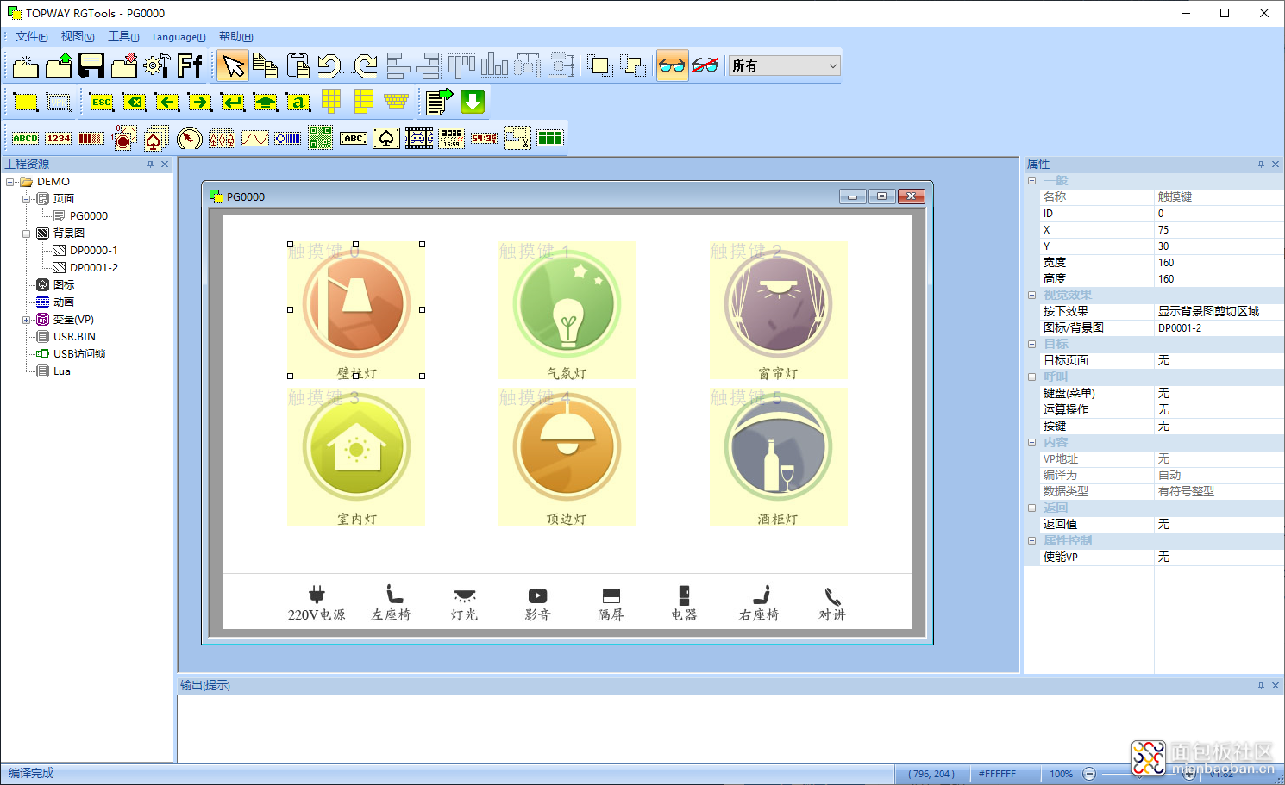The width and height of the screenshot is (1285, 785).
Task: Select DP0000-1 background image in the tree
Action: coord(93,251)
